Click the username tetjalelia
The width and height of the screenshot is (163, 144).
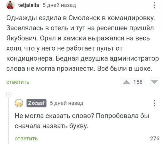tap(29, 5)
